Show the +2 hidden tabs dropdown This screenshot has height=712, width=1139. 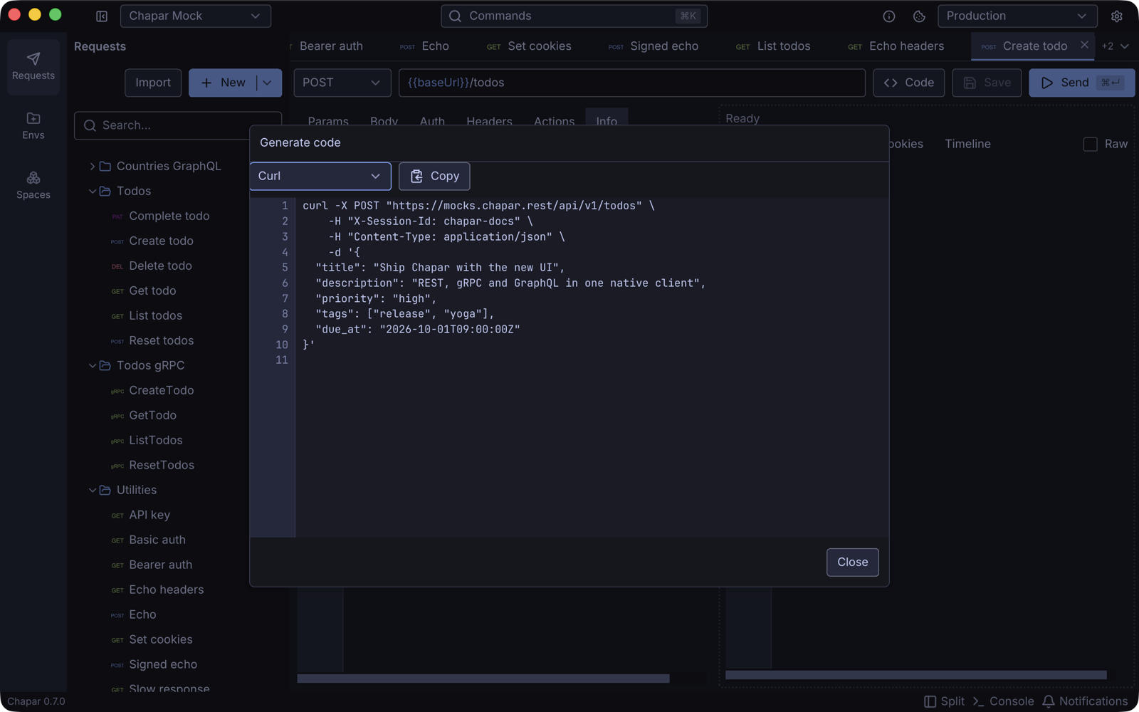(x=1115, y=46)
